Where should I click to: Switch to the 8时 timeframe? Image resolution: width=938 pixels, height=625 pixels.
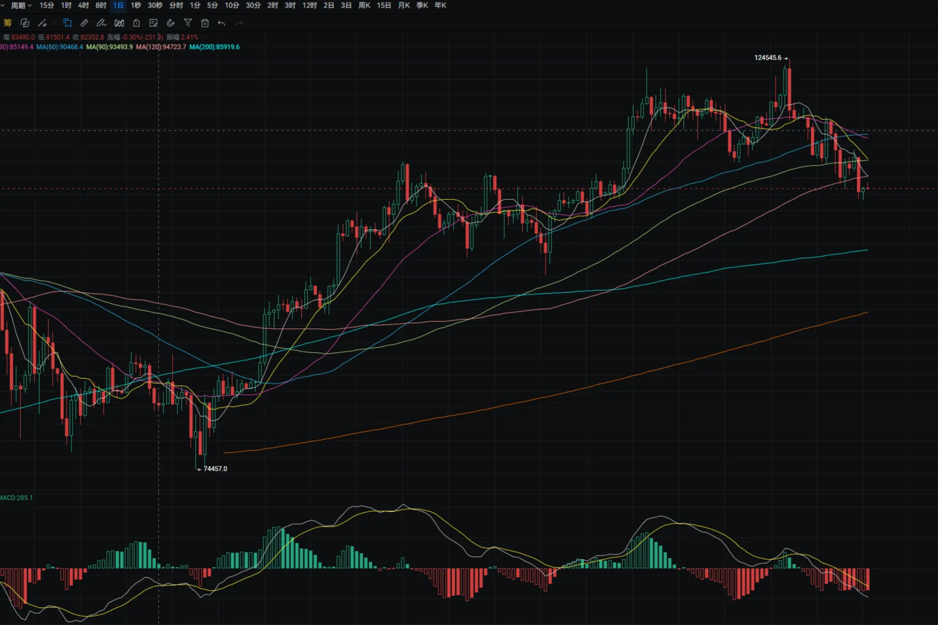point(101,5)
